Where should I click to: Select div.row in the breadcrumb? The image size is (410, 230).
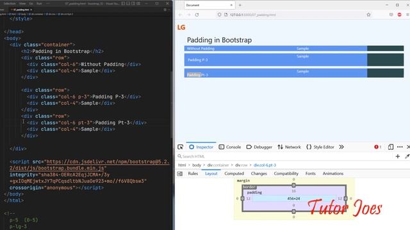click(x=241, y=165)
